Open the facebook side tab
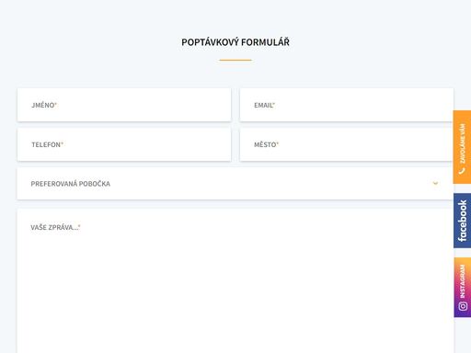The width and height of the screenshot is (471, 353). [x=463, y=221]
